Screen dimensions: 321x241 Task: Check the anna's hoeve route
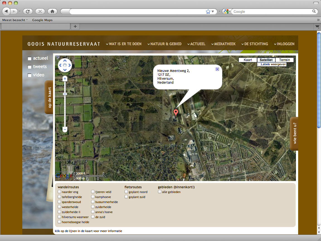pyautogui.click(x=93, y=212)
